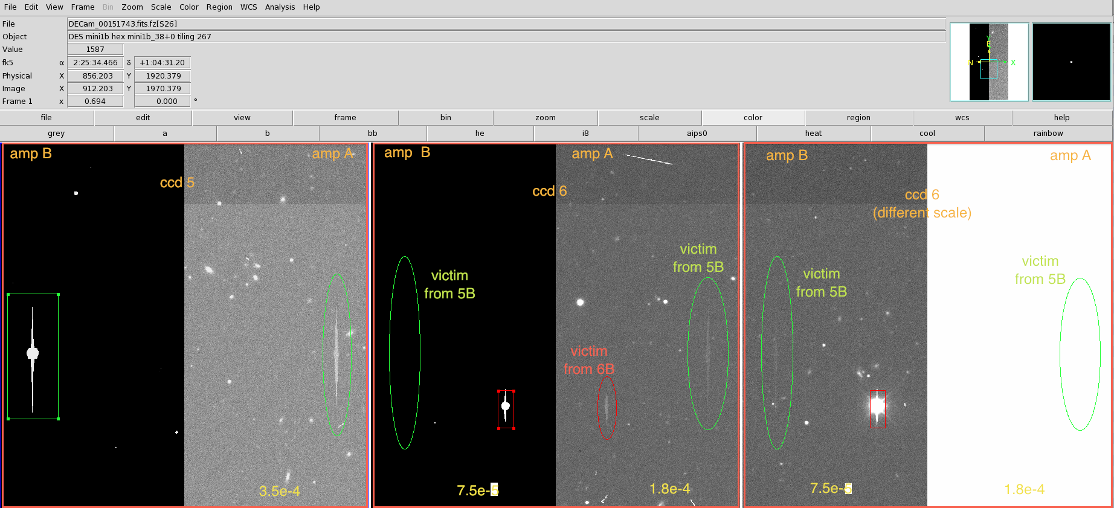Select the red box region around star in ccd 6
This screenshot has width=1114, height=508.
[x=506, y=410]
